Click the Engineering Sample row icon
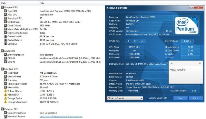This screenshot has height=119, width=206. 5,33
